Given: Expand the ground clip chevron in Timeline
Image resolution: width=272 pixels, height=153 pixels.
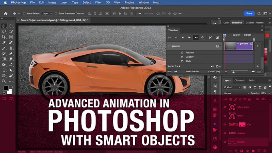Looking at the screenshot, I should (238, 44).
